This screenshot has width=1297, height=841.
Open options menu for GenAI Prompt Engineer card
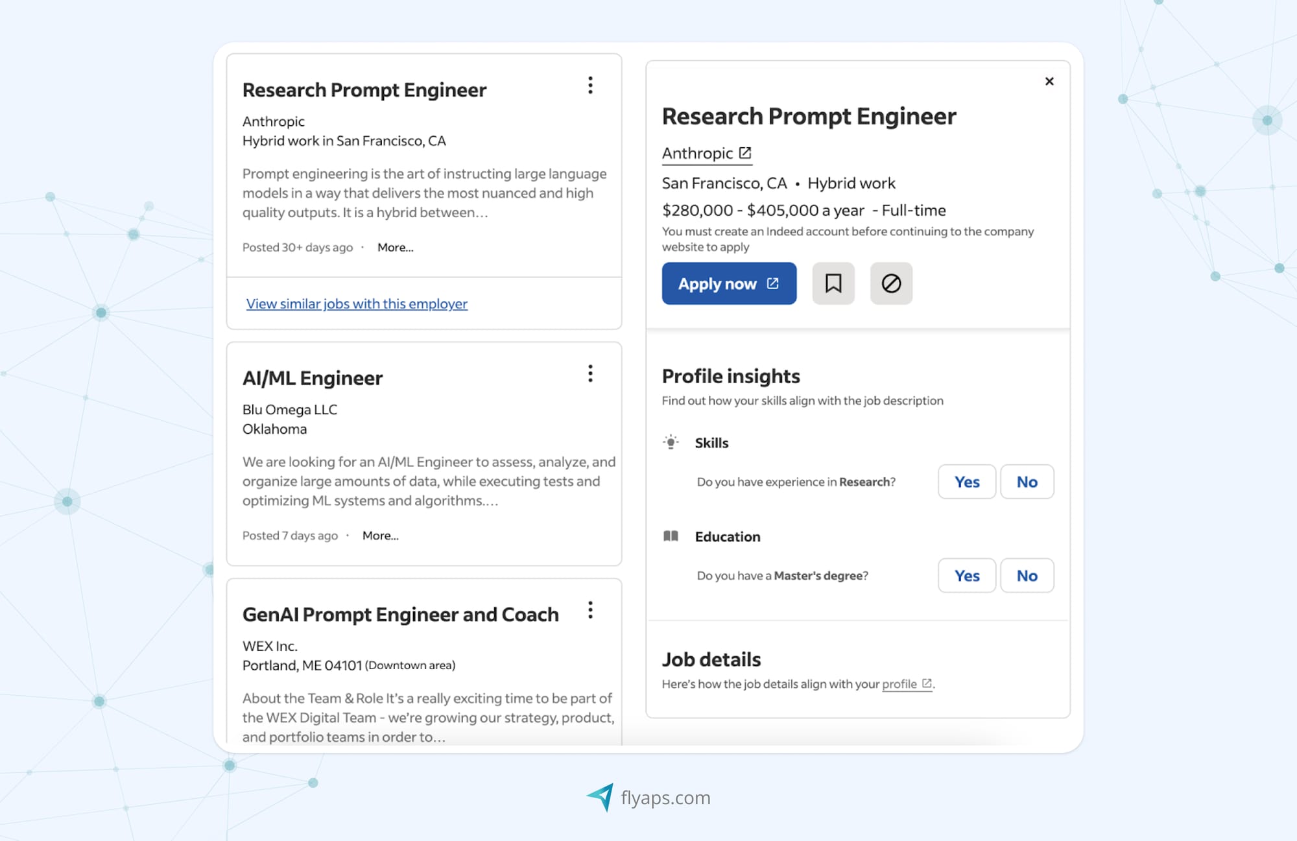pyautogui.click(x=590, y=610)
